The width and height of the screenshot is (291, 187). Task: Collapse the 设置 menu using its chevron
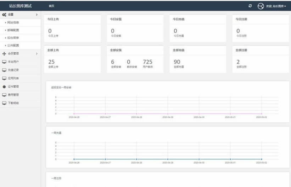coord(37,14)
